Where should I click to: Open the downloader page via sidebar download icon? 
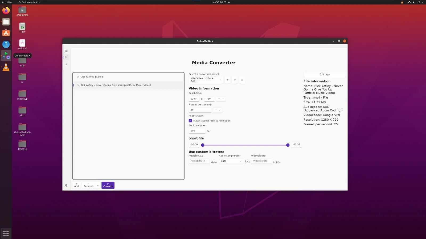[66, 64]
